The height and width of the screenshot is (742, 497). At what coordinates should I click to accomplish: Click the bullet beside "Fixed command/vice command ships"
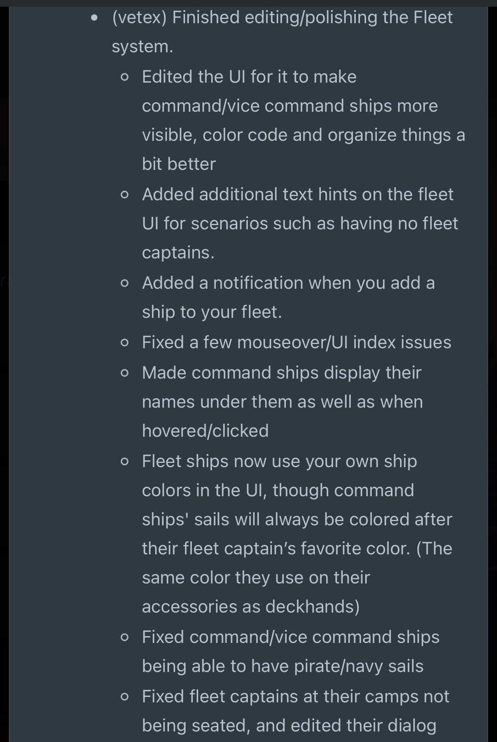[x=124, y=638]
